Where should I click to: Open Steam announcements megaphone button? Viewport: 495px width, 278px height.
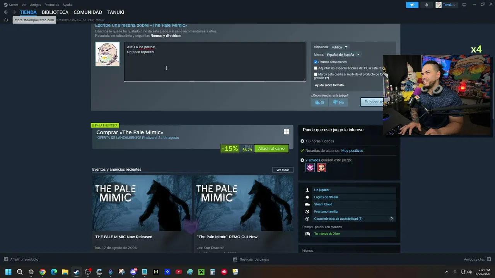click(x=412, y=5)
